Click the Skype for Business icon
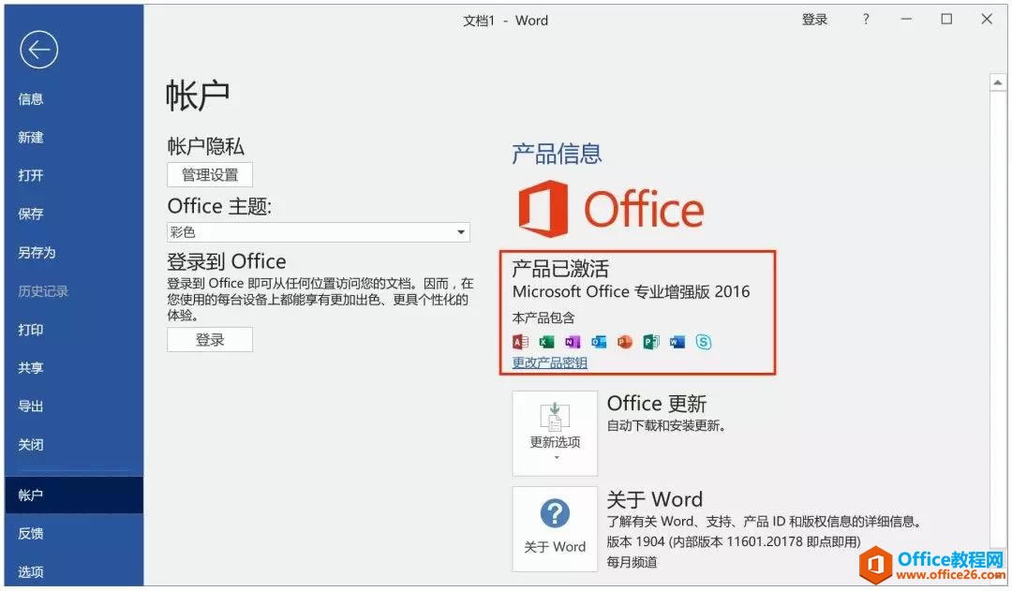 (704, 342)
